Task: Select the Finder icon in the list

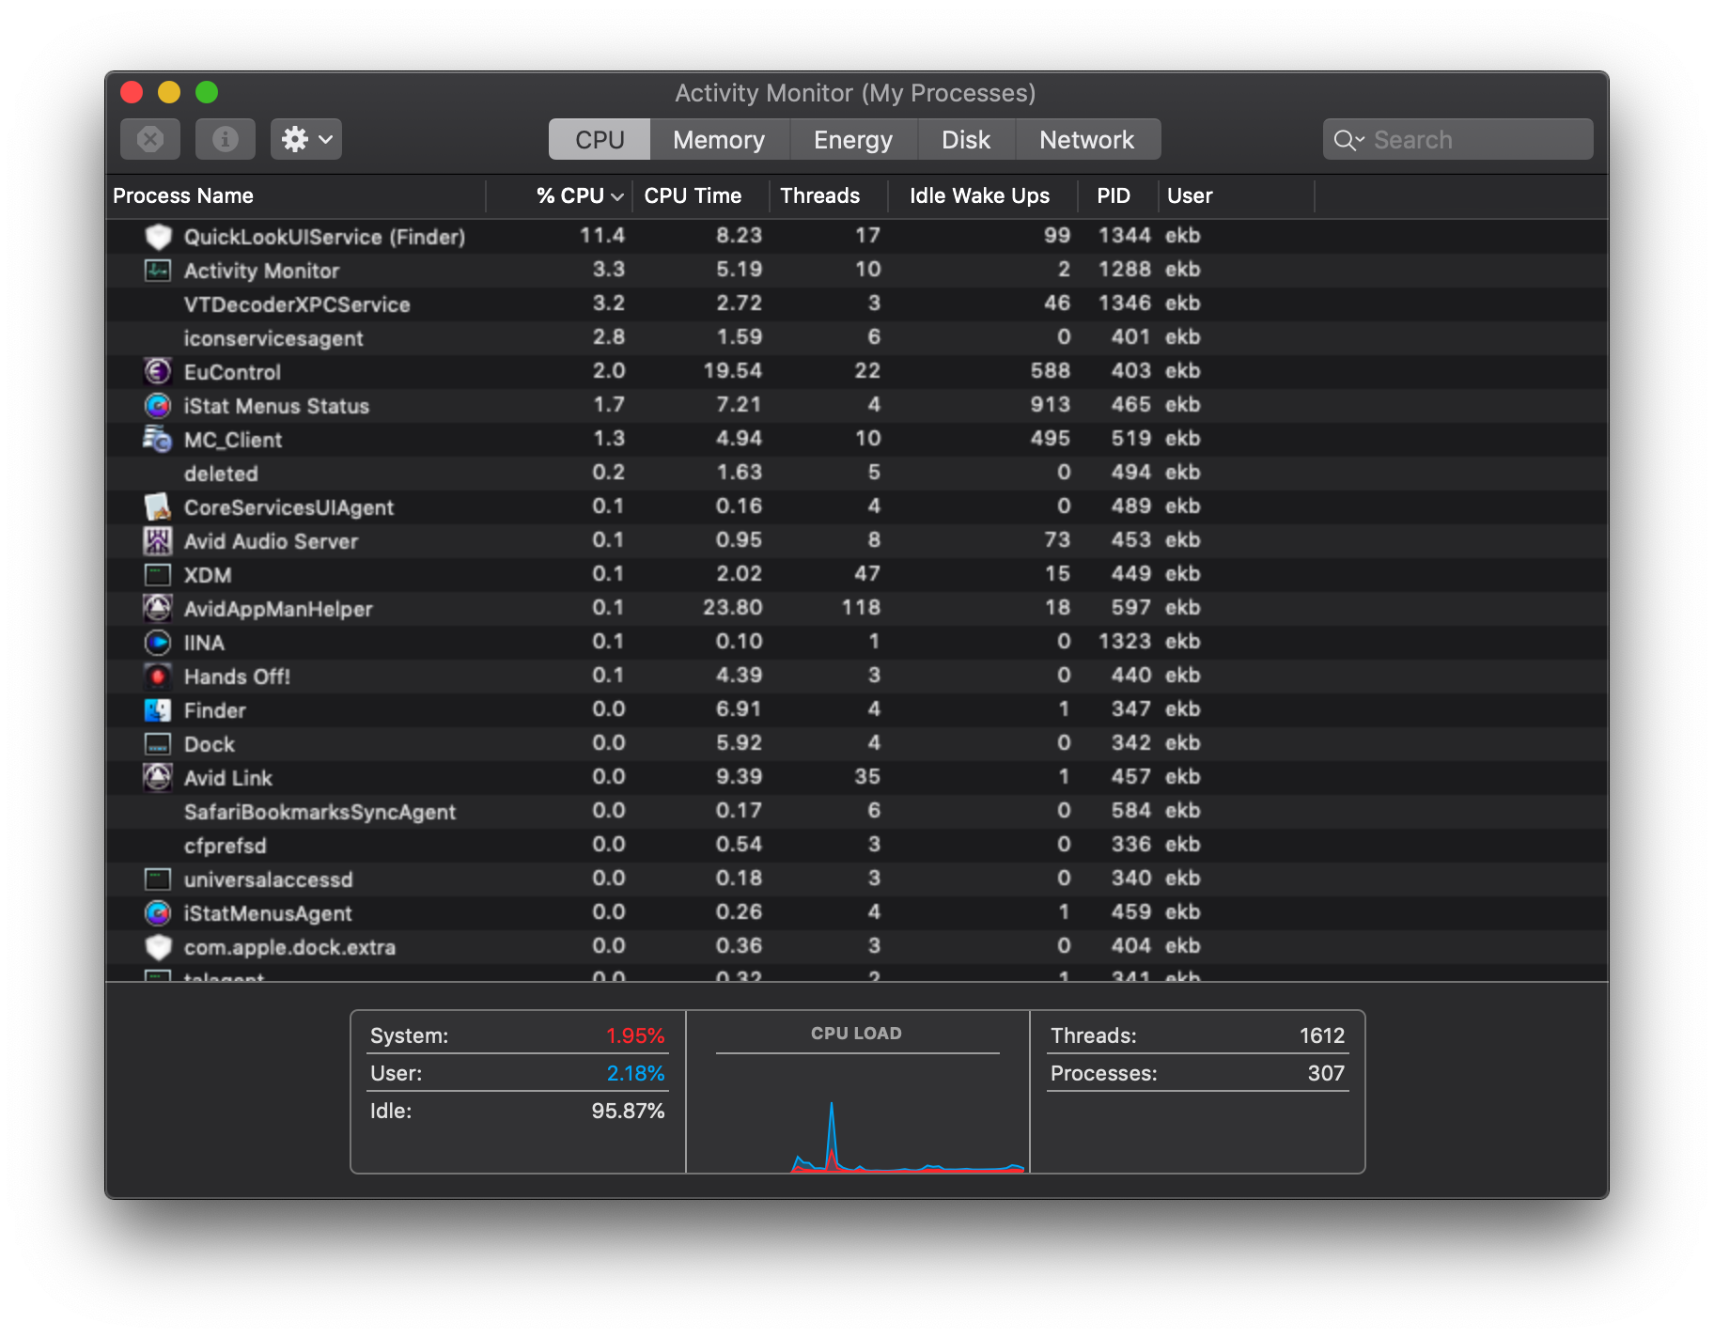Action: [158, 709]
